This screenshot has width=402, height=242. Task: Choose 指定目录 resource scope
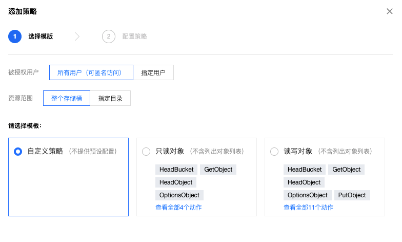pos(110,98)
